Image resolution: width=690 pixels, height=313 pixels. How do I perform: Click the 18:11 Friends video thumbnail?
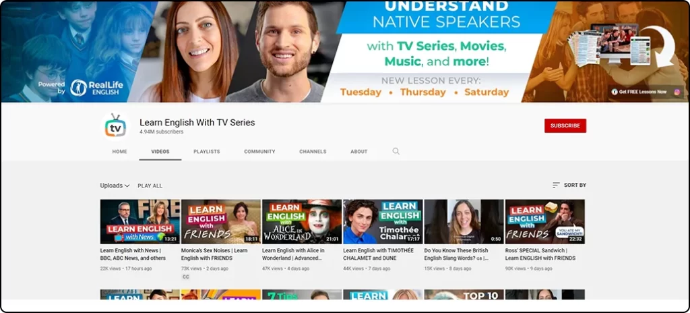(x=221, y=222)
